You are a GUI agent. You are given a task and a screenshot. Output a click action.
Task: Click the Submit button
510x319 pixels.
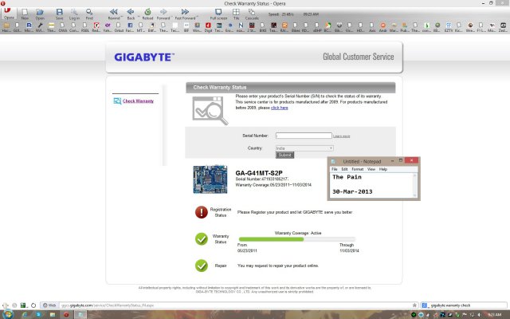[285, 155]
